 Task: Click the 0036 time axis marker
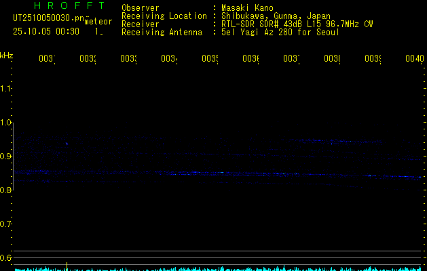tap(250, 58)
